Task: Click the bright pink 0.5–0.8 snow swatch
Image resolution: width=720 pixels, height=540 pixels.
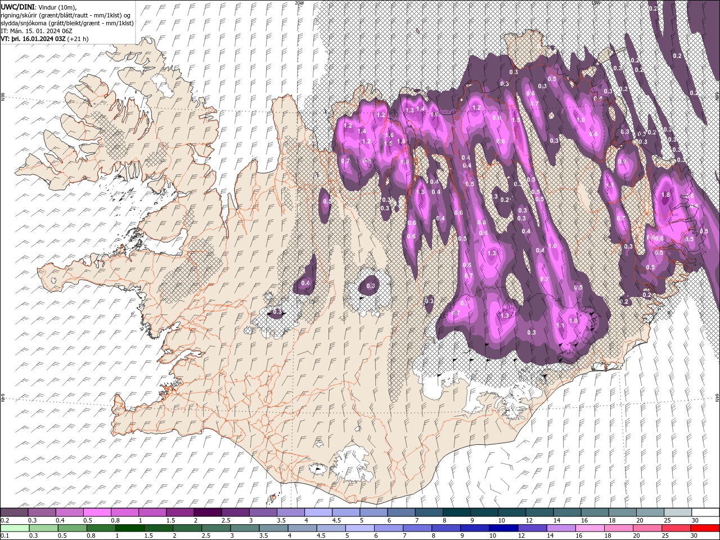Action: 97,512
